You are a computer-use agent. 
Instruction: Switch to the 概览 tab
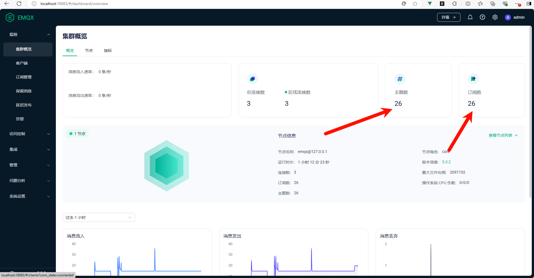click(70, 51)
